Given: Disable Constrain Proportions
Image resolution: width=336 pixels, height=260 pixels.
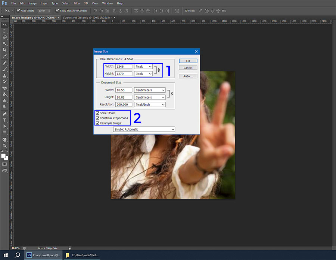Looking at the screenshot, I should pyautogui.click(x=97, y=118).
